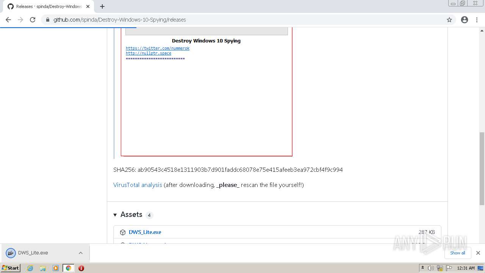This screenshot has width=485, height=273.
Task: Select the Releases spinda/Destroy-Windows tab
Action: pyautogui.click(x=48, y=6)
